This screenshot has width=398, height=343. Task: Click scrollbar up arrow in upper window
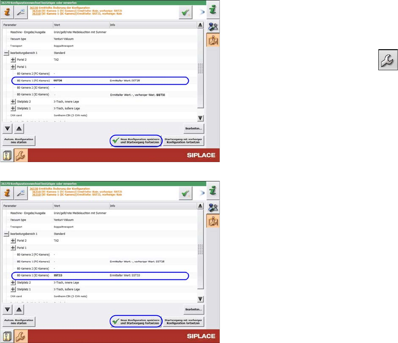pyautogui.click(x=200, y=25)
